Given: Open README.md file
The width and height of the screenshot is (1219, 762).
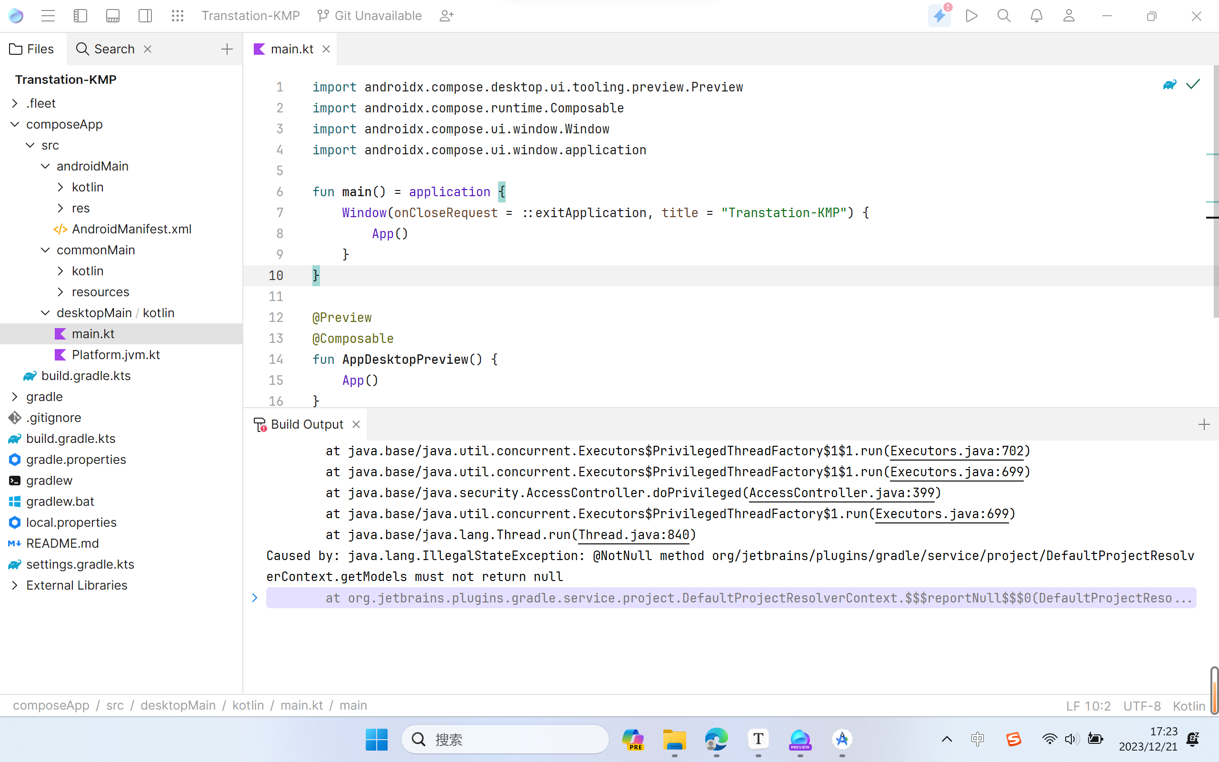Looking at the screenshot, I should pyautogui.click(x=53, y=543).
